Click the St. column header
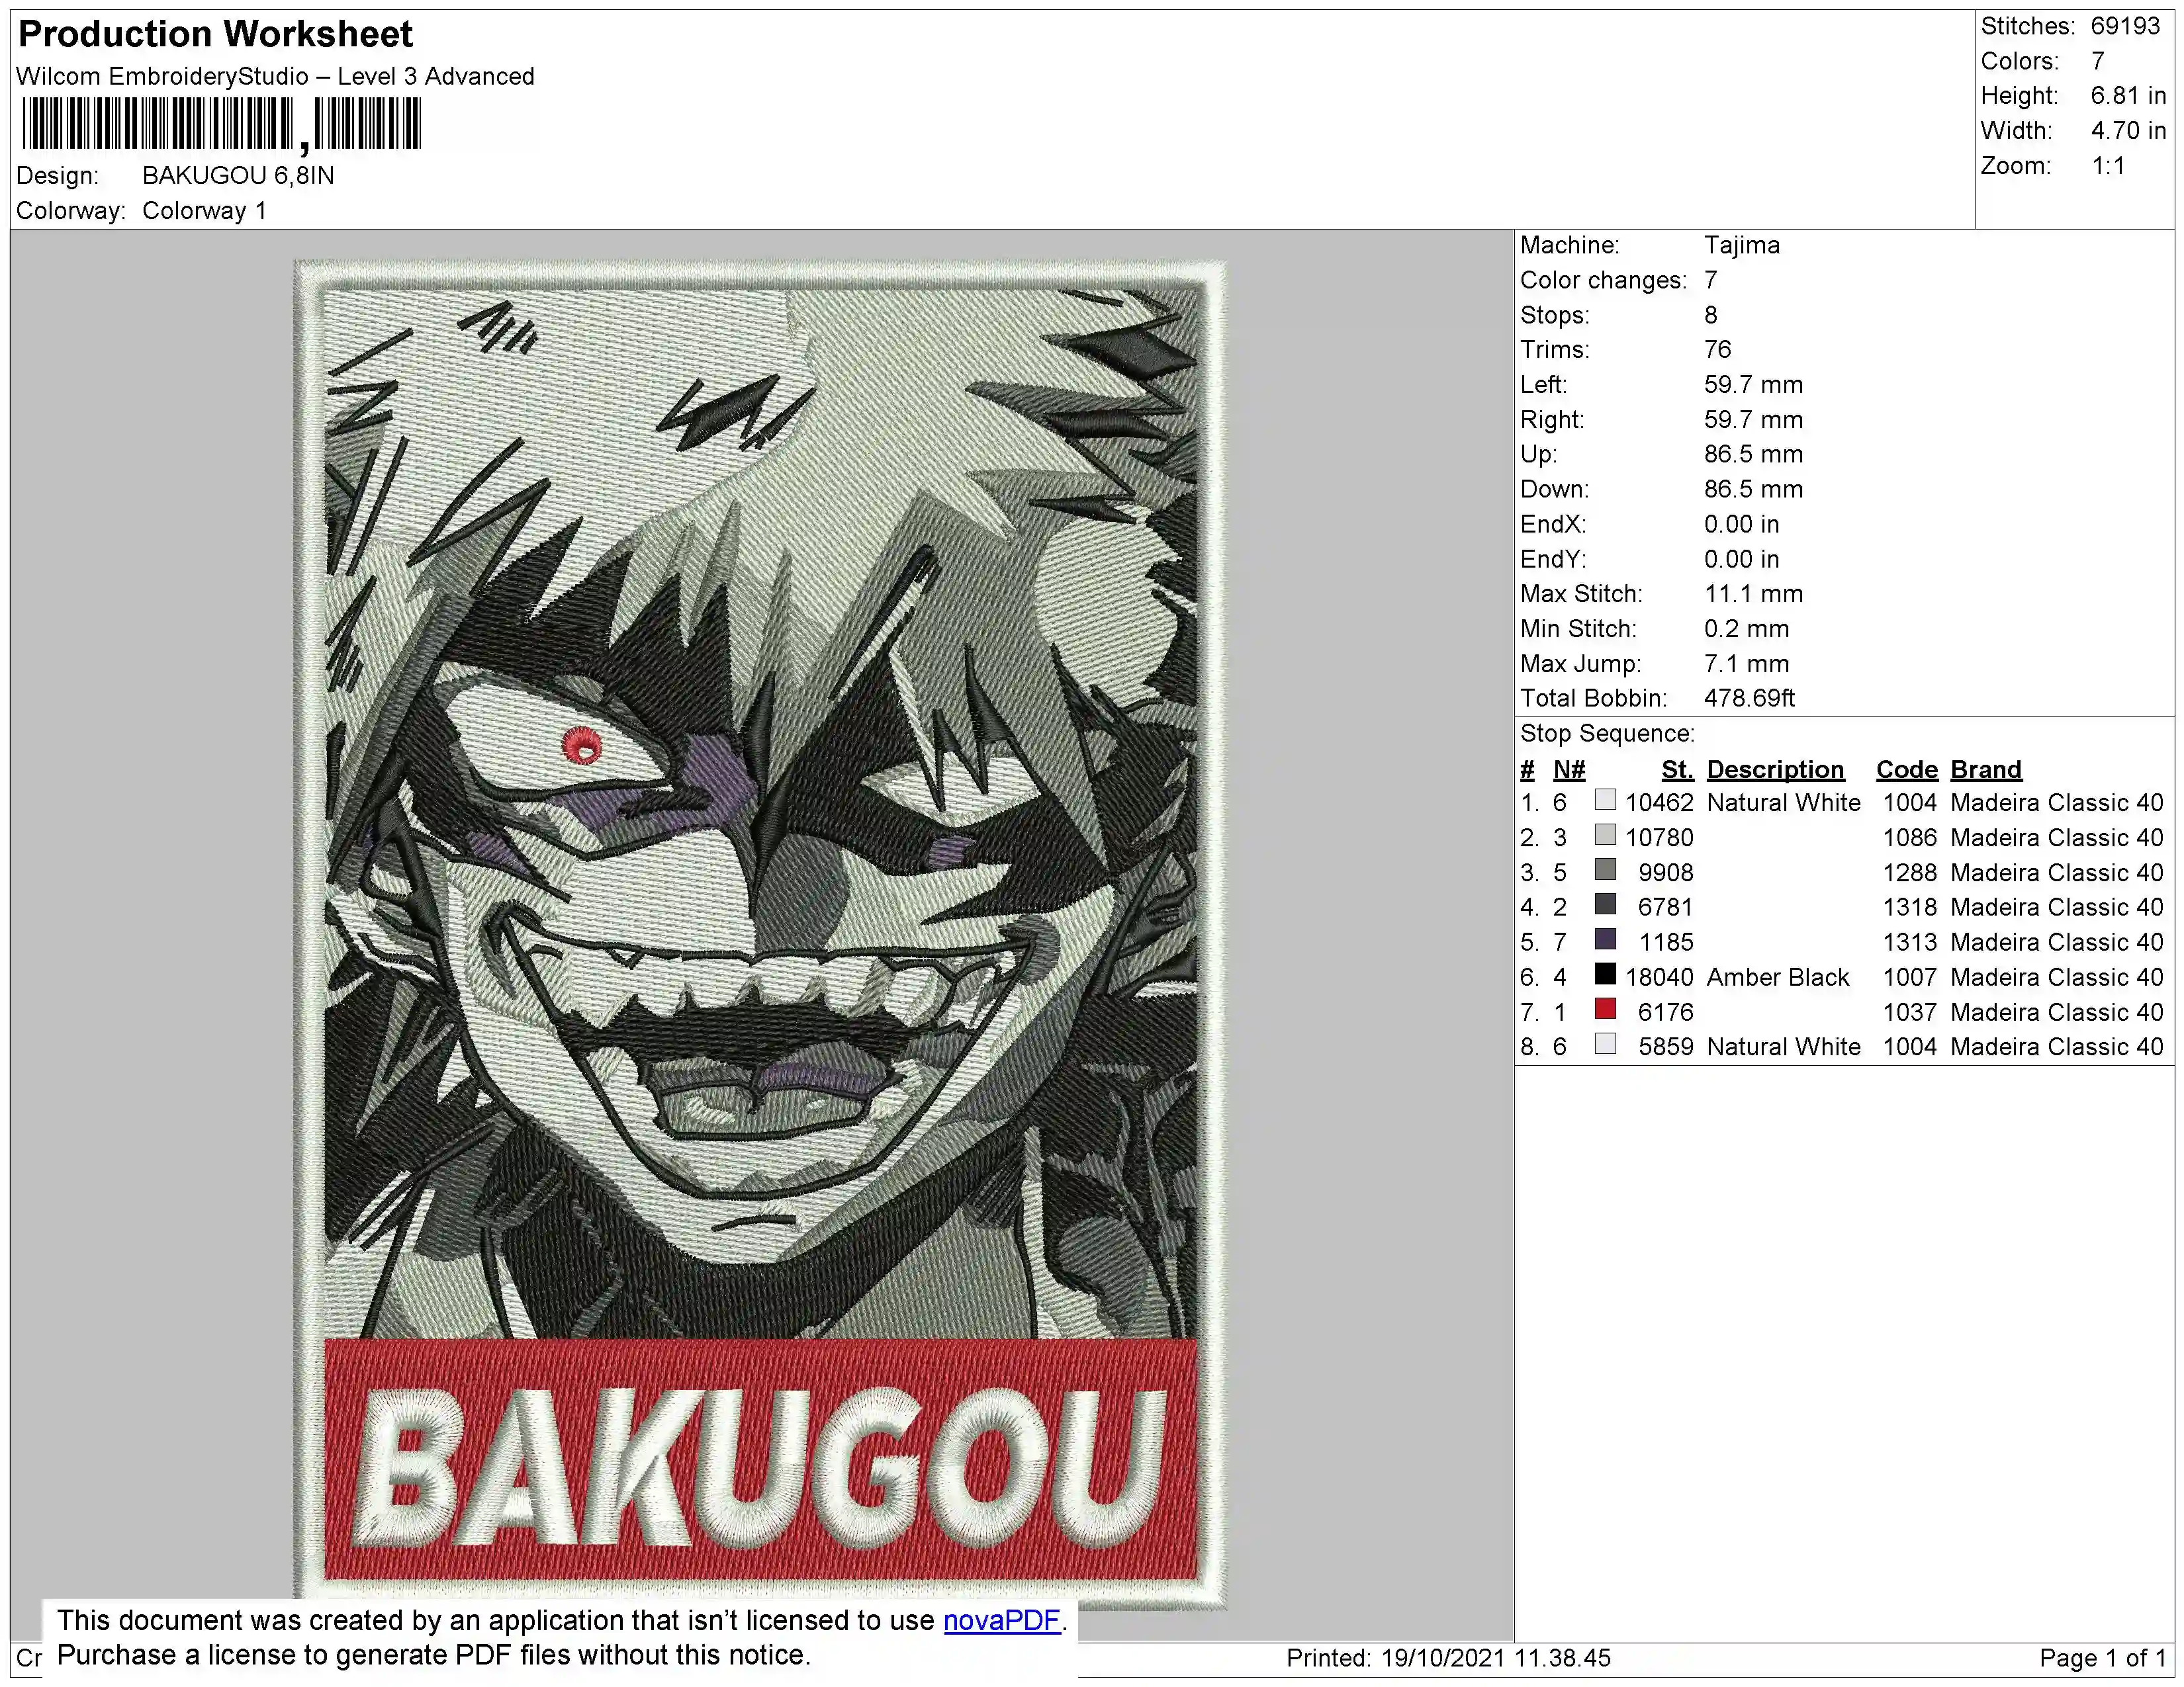Image resolution: width=2184 pixels, height=1687 pixels. 1677,769
